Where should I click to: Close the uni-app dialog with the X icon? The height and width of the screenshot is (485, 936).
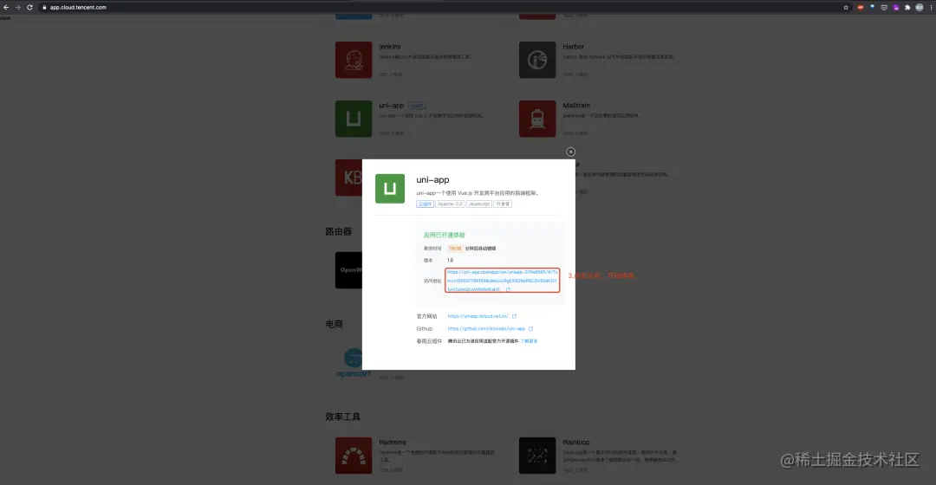570,152
